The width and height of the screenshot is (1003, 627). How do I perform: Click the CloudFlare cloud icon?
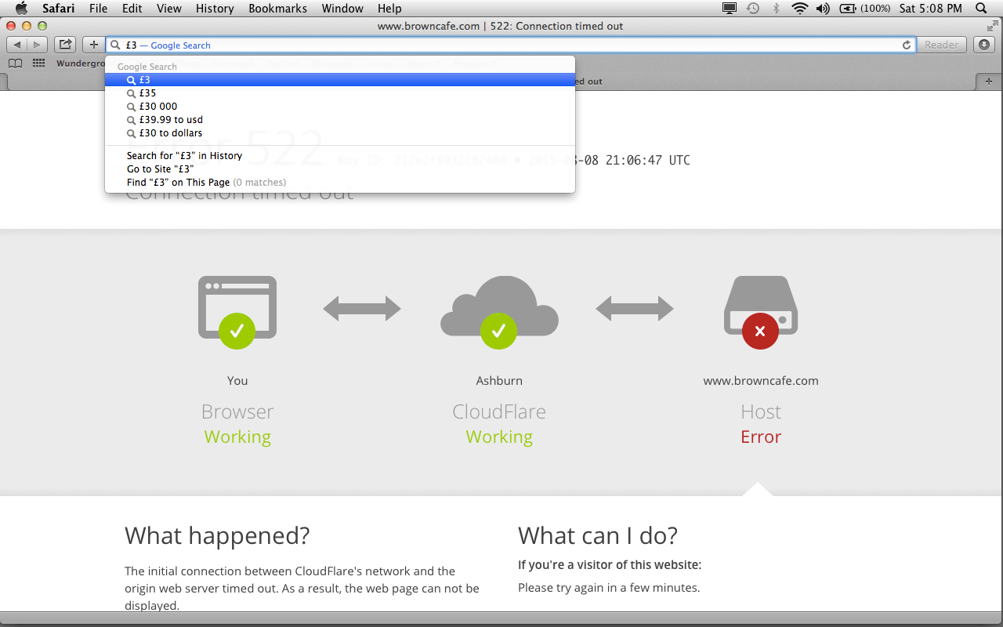pyautogui.click(x=499, y=312)
